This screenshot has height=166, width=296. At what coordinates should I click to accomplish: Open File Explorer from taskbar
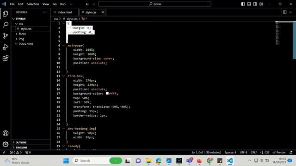pyautogui.click(x=148, y=161)
